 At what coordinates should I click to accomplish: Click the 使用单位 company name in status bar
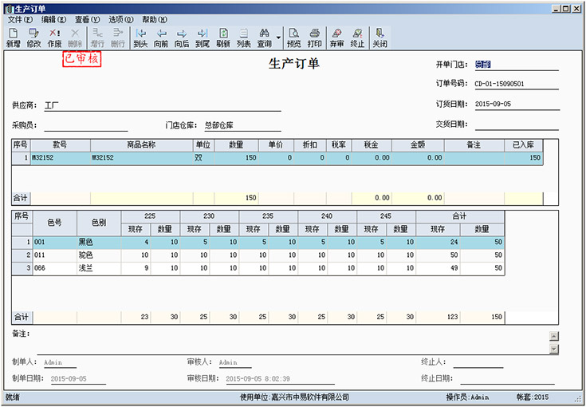pyautogui.click(x=294, y=397)
